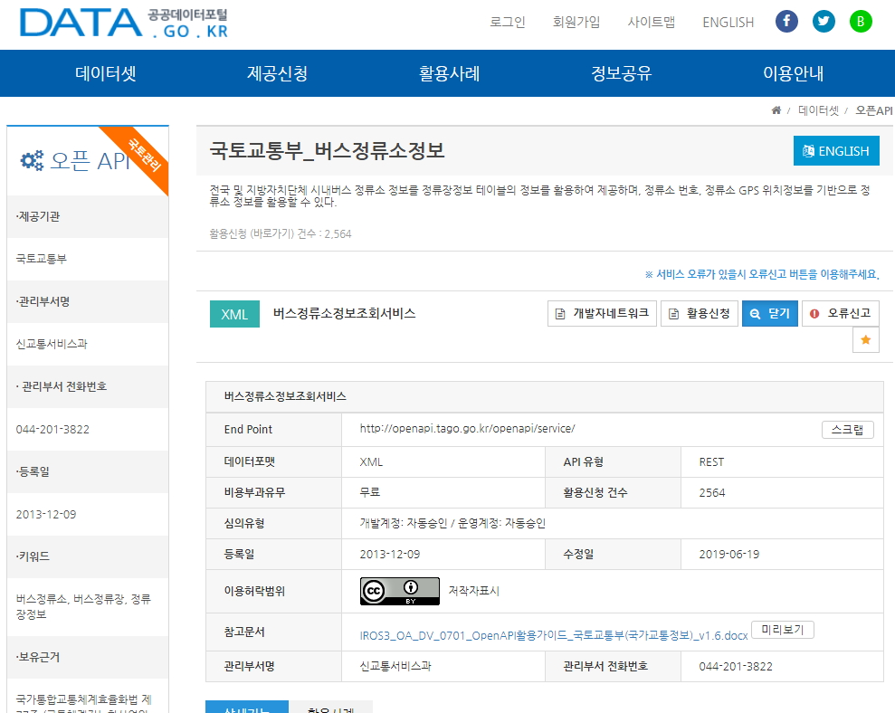This screenshot has height=713, width=895.
Task: Click the sidebar 등록일 value 2013-12-09
Action: pyautogui.click(x=45, y=514)
